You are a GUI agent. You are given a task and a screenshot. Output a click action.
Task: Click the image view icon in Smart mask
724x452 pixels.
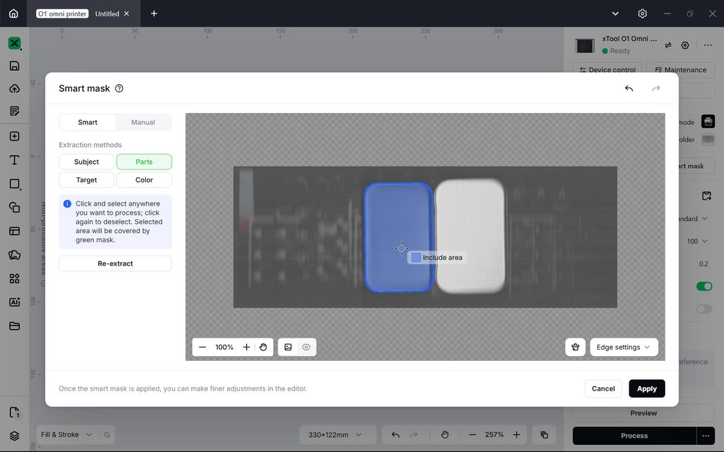(x=288, y=347)
